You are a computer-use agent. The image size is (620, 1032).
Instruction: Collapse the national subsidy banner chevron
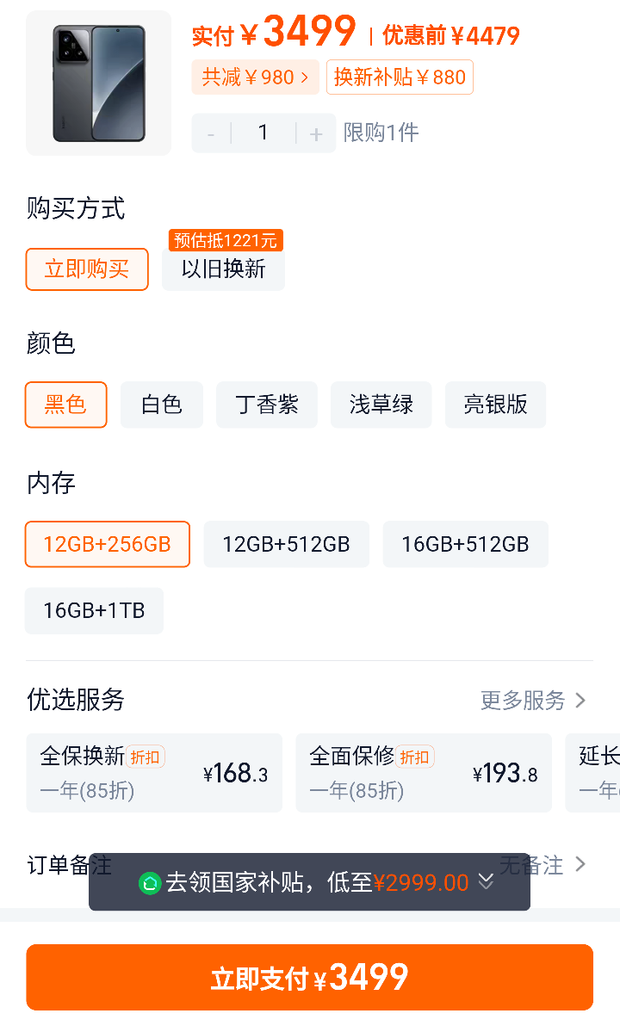point(486,881)
